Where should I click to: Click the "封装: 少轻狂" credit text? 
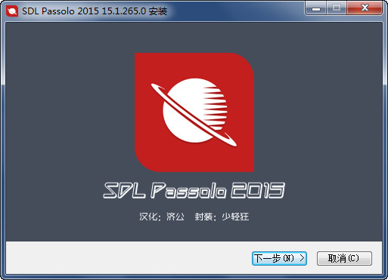pos(222,217)
